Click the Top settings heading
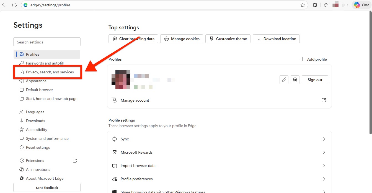 coord(124,28)
